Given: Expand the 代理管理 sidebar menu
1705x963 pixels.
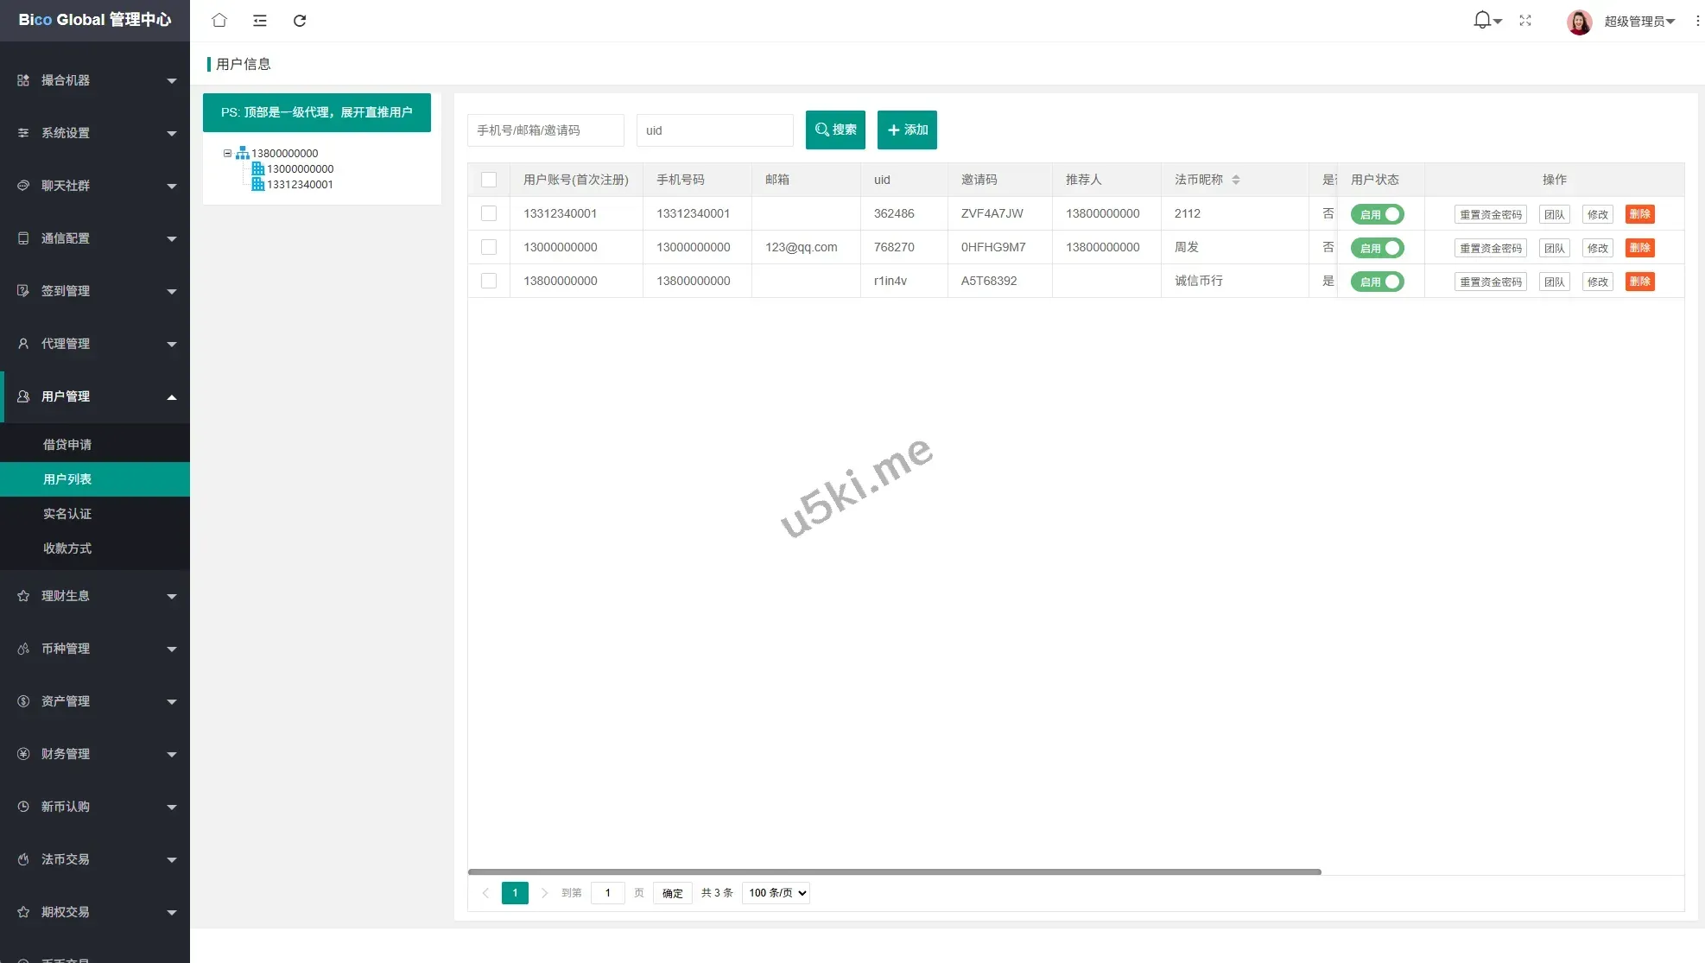Looking at the screenshot, I should pos(95,344).
